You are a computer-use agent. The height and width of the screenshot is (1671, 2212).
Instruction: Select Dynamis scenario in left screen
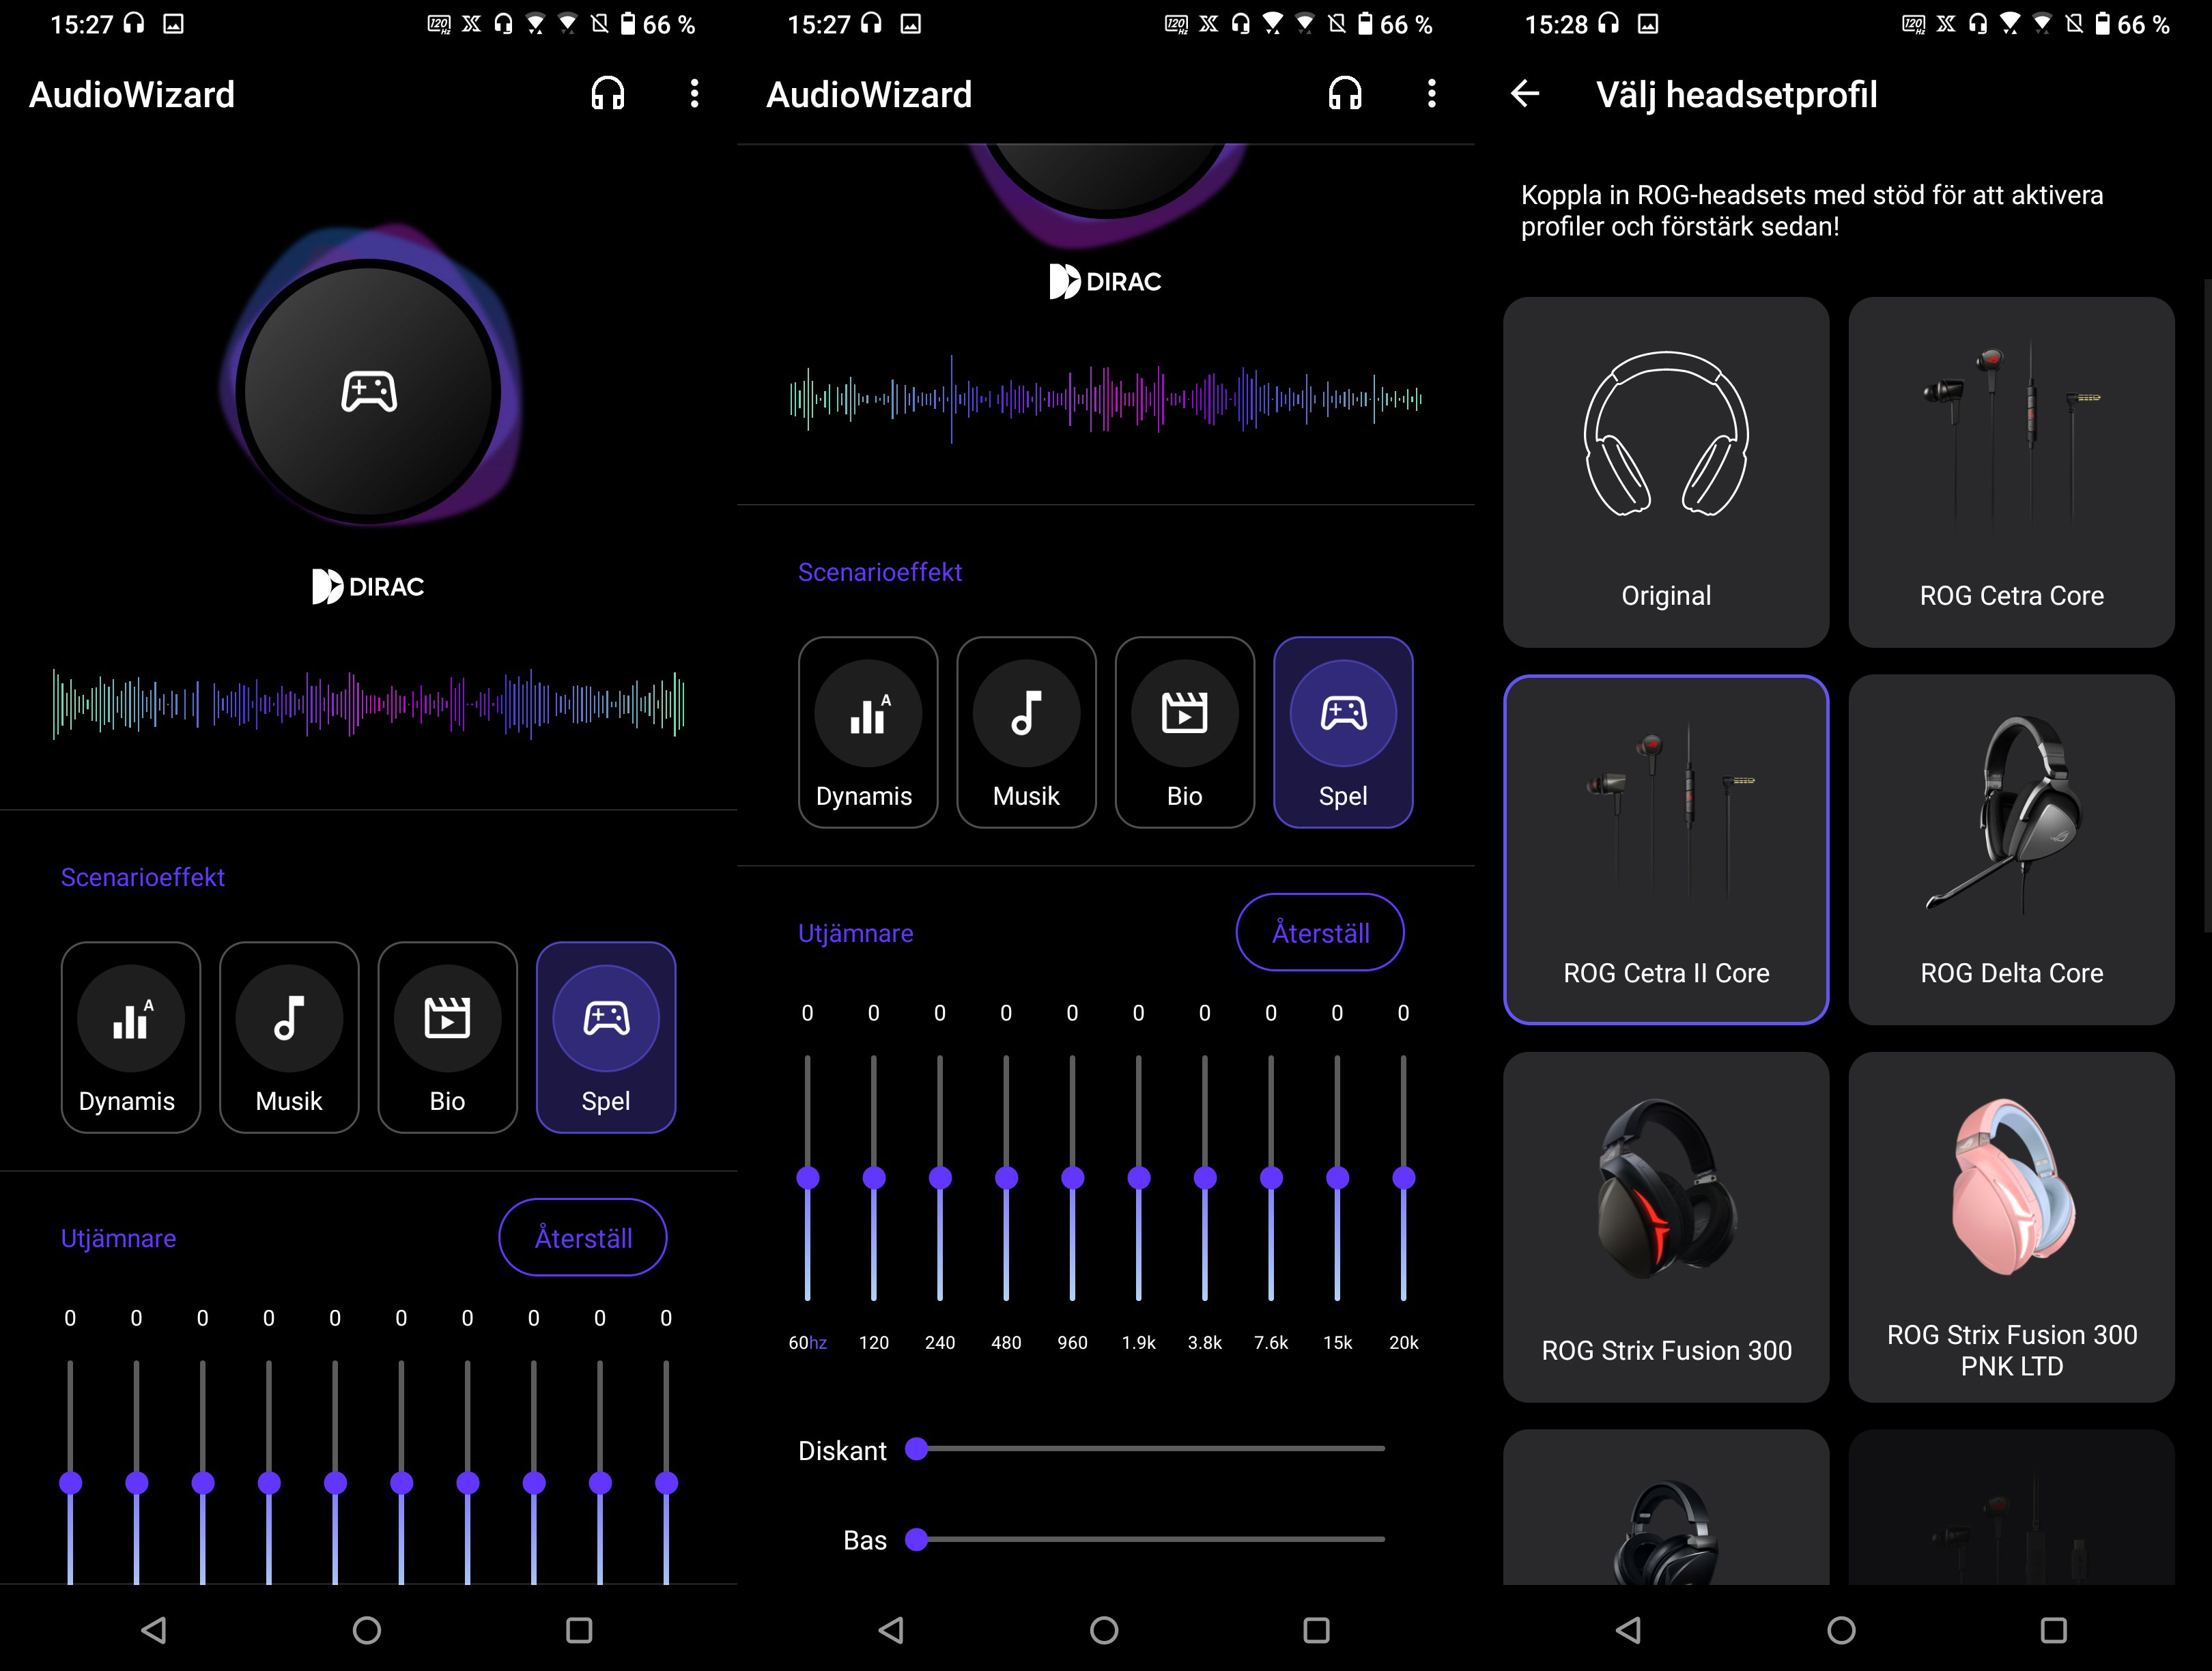(131, 1037)
